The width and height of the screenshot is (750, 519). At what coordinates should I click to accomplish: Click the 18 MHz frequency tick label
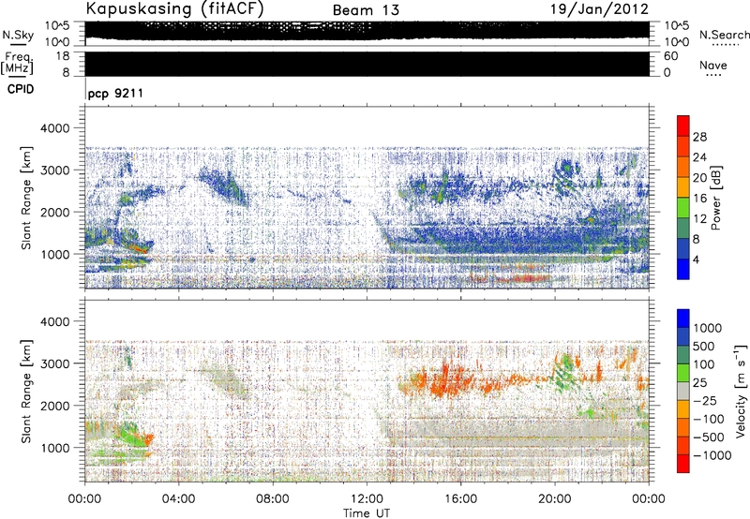click(63, 56)
